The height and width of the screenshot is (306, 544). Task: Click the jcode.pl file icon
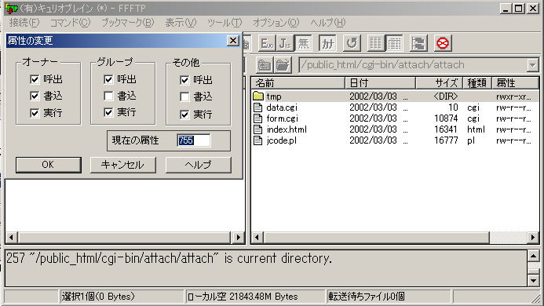coord(257,140)
